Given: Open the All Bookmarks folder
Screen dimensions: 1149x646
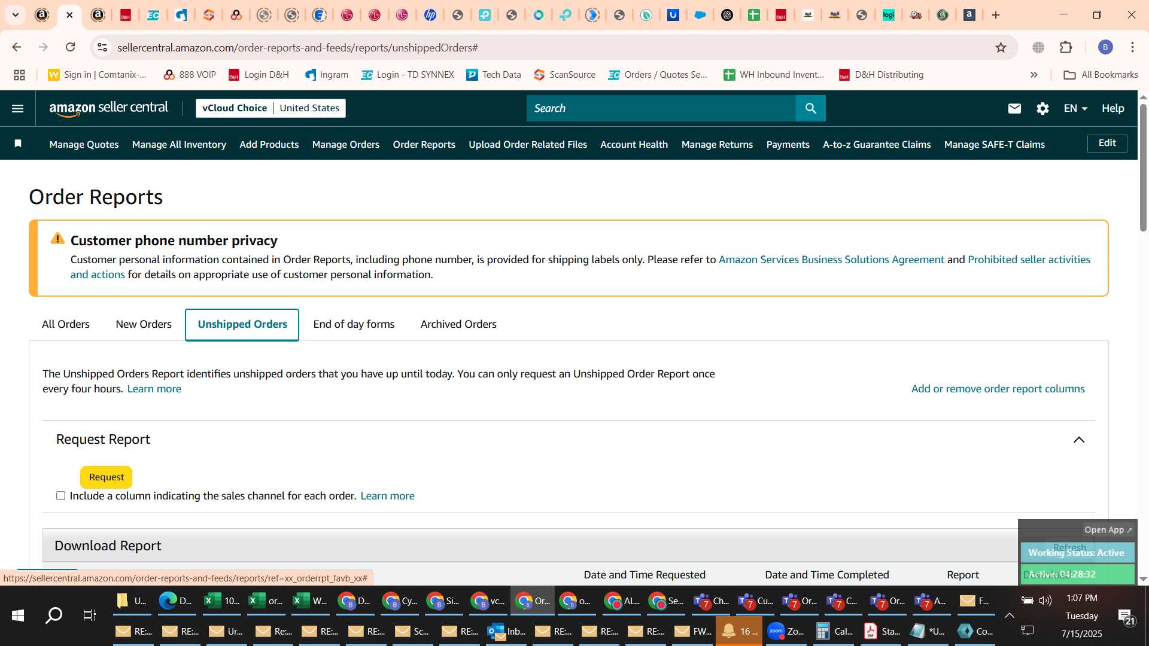Looking at the screenshot, I should pos(1101,75).
